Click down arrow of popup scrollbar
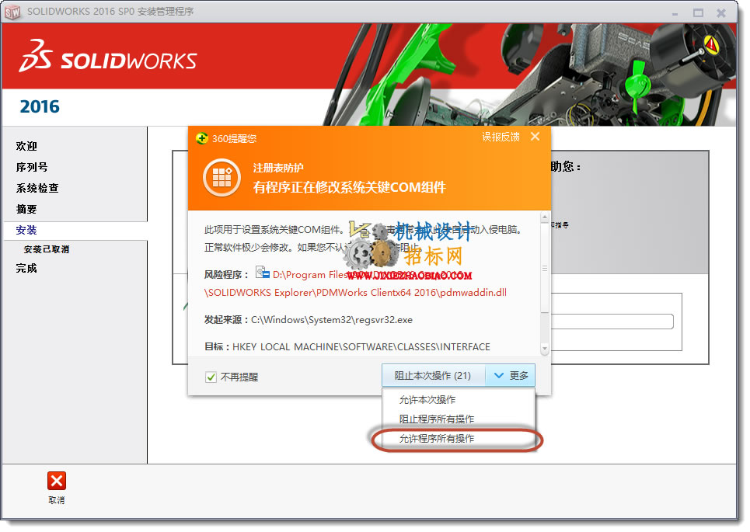The image size is (750, 532). point(544,349)
